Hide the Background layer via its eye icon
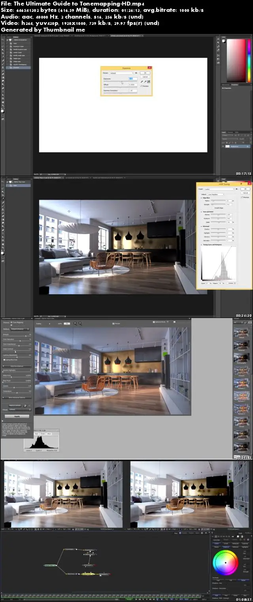253x602 pixels. tap(223, 146)
